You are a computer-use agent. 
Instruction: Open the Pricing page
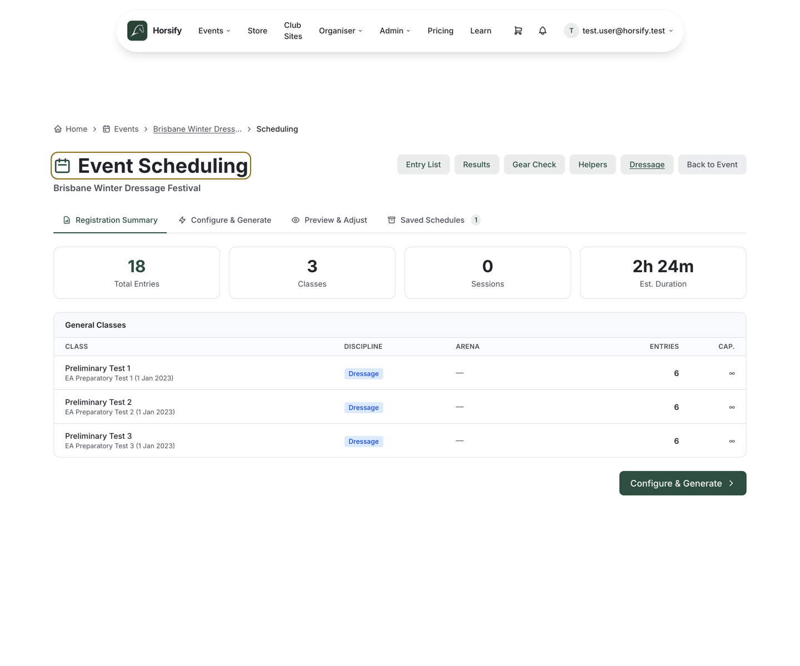click(441, 31)
